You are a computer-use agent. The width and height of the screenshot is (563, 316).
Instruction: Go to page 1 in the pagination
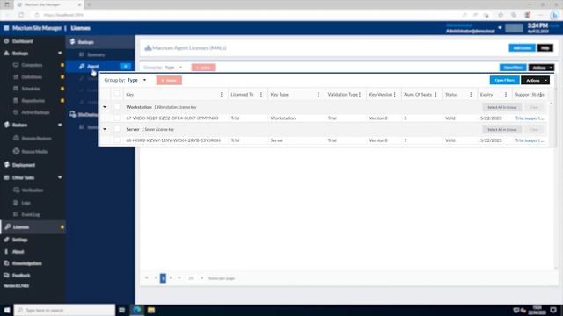163,278
